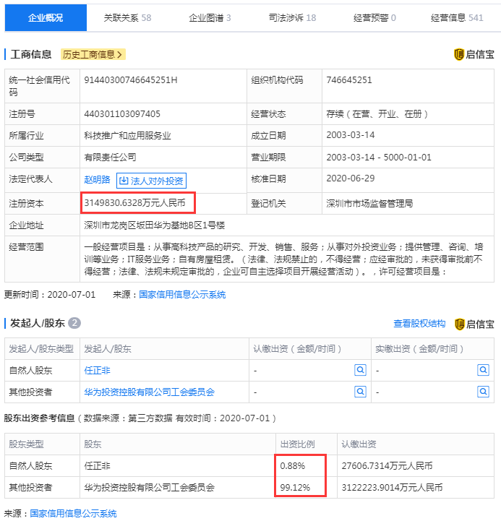Viewport: 501px width, 521px height.
Task: Go to the 经营预警 tab
Action: [x=374, y=17]
